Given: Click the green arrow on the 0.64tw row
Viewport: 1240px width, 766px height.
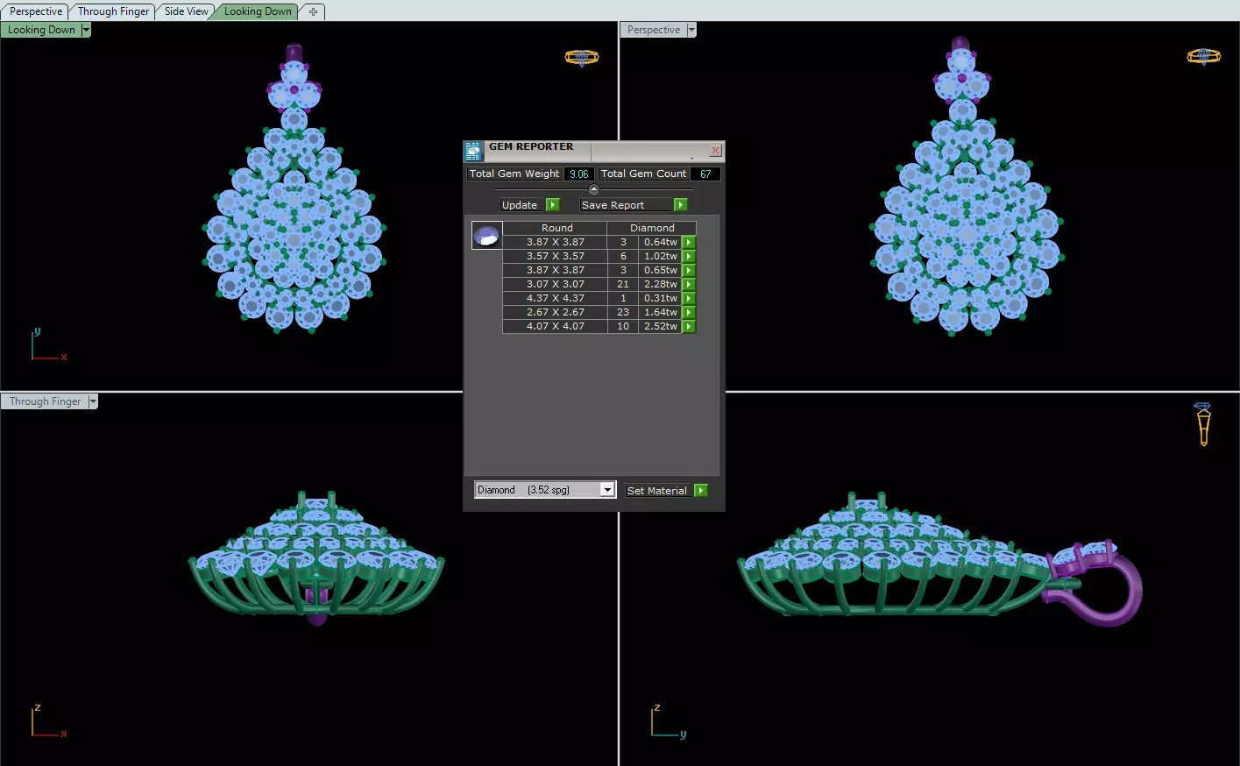Looking at the screenshot, I should click(x=689, y=243).
